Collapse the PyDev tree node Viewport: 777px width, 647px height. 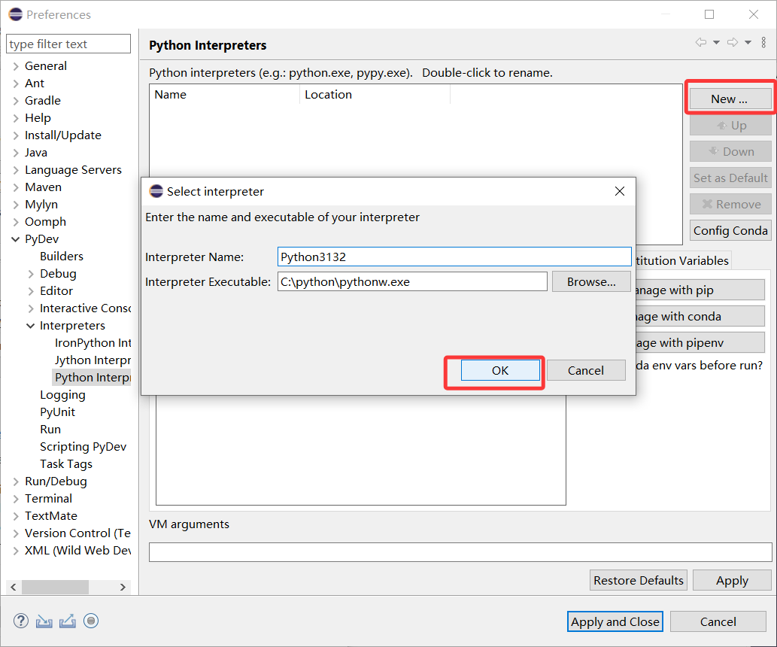pyautogui.click(x=16, y=239)
